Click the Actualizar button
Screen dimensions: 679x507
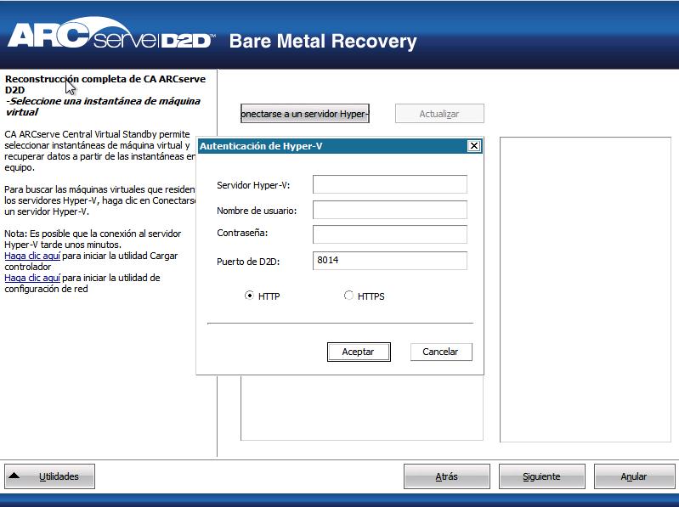click(439, 114)
